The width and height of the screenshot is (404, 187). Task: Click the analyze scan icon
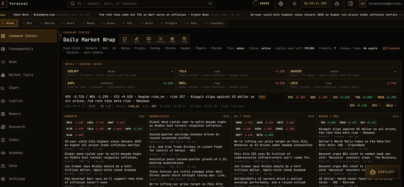tap(160, 39)
